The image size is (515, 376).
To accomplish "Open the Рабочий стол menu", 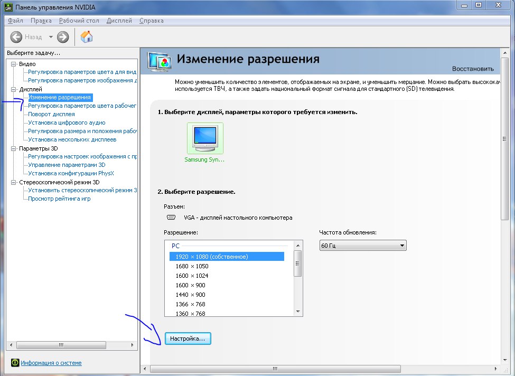I will tap(79, 21).
